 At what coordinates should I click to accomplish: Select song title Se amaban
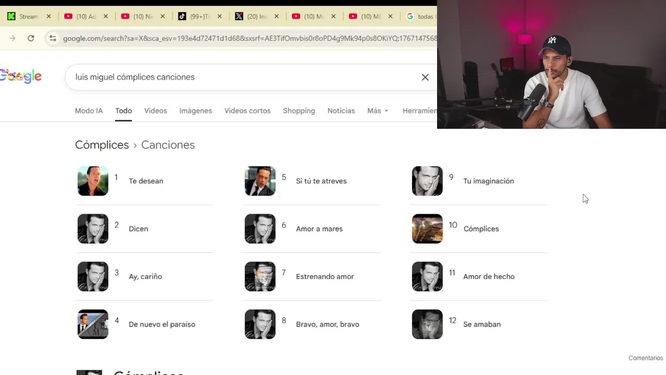click(x=482, y=324)
